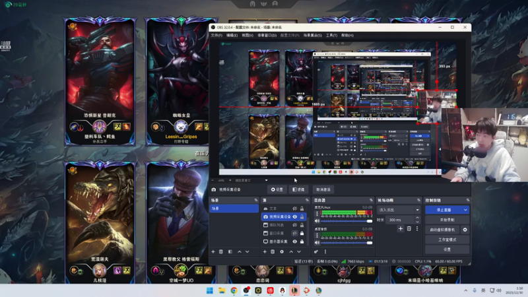Show the hidden 文本 source
This screenshot has height=297, width=528.
click(294, 209)
